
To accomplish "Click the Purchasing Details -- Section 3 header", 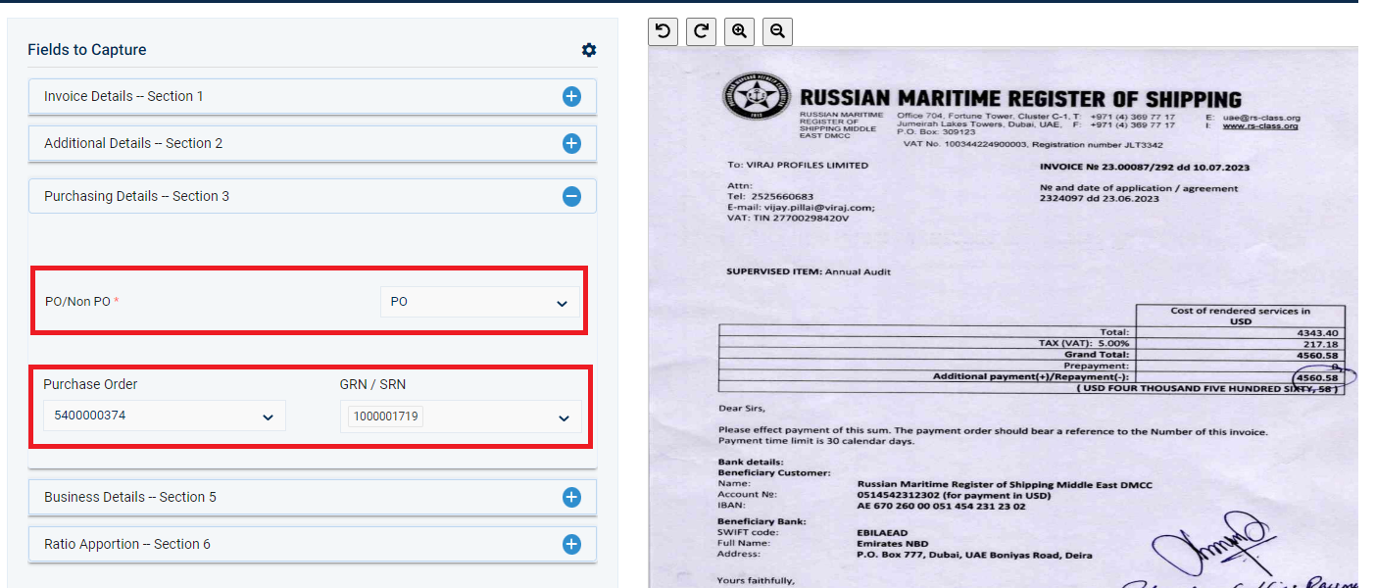I will click(x=313, y=197).
